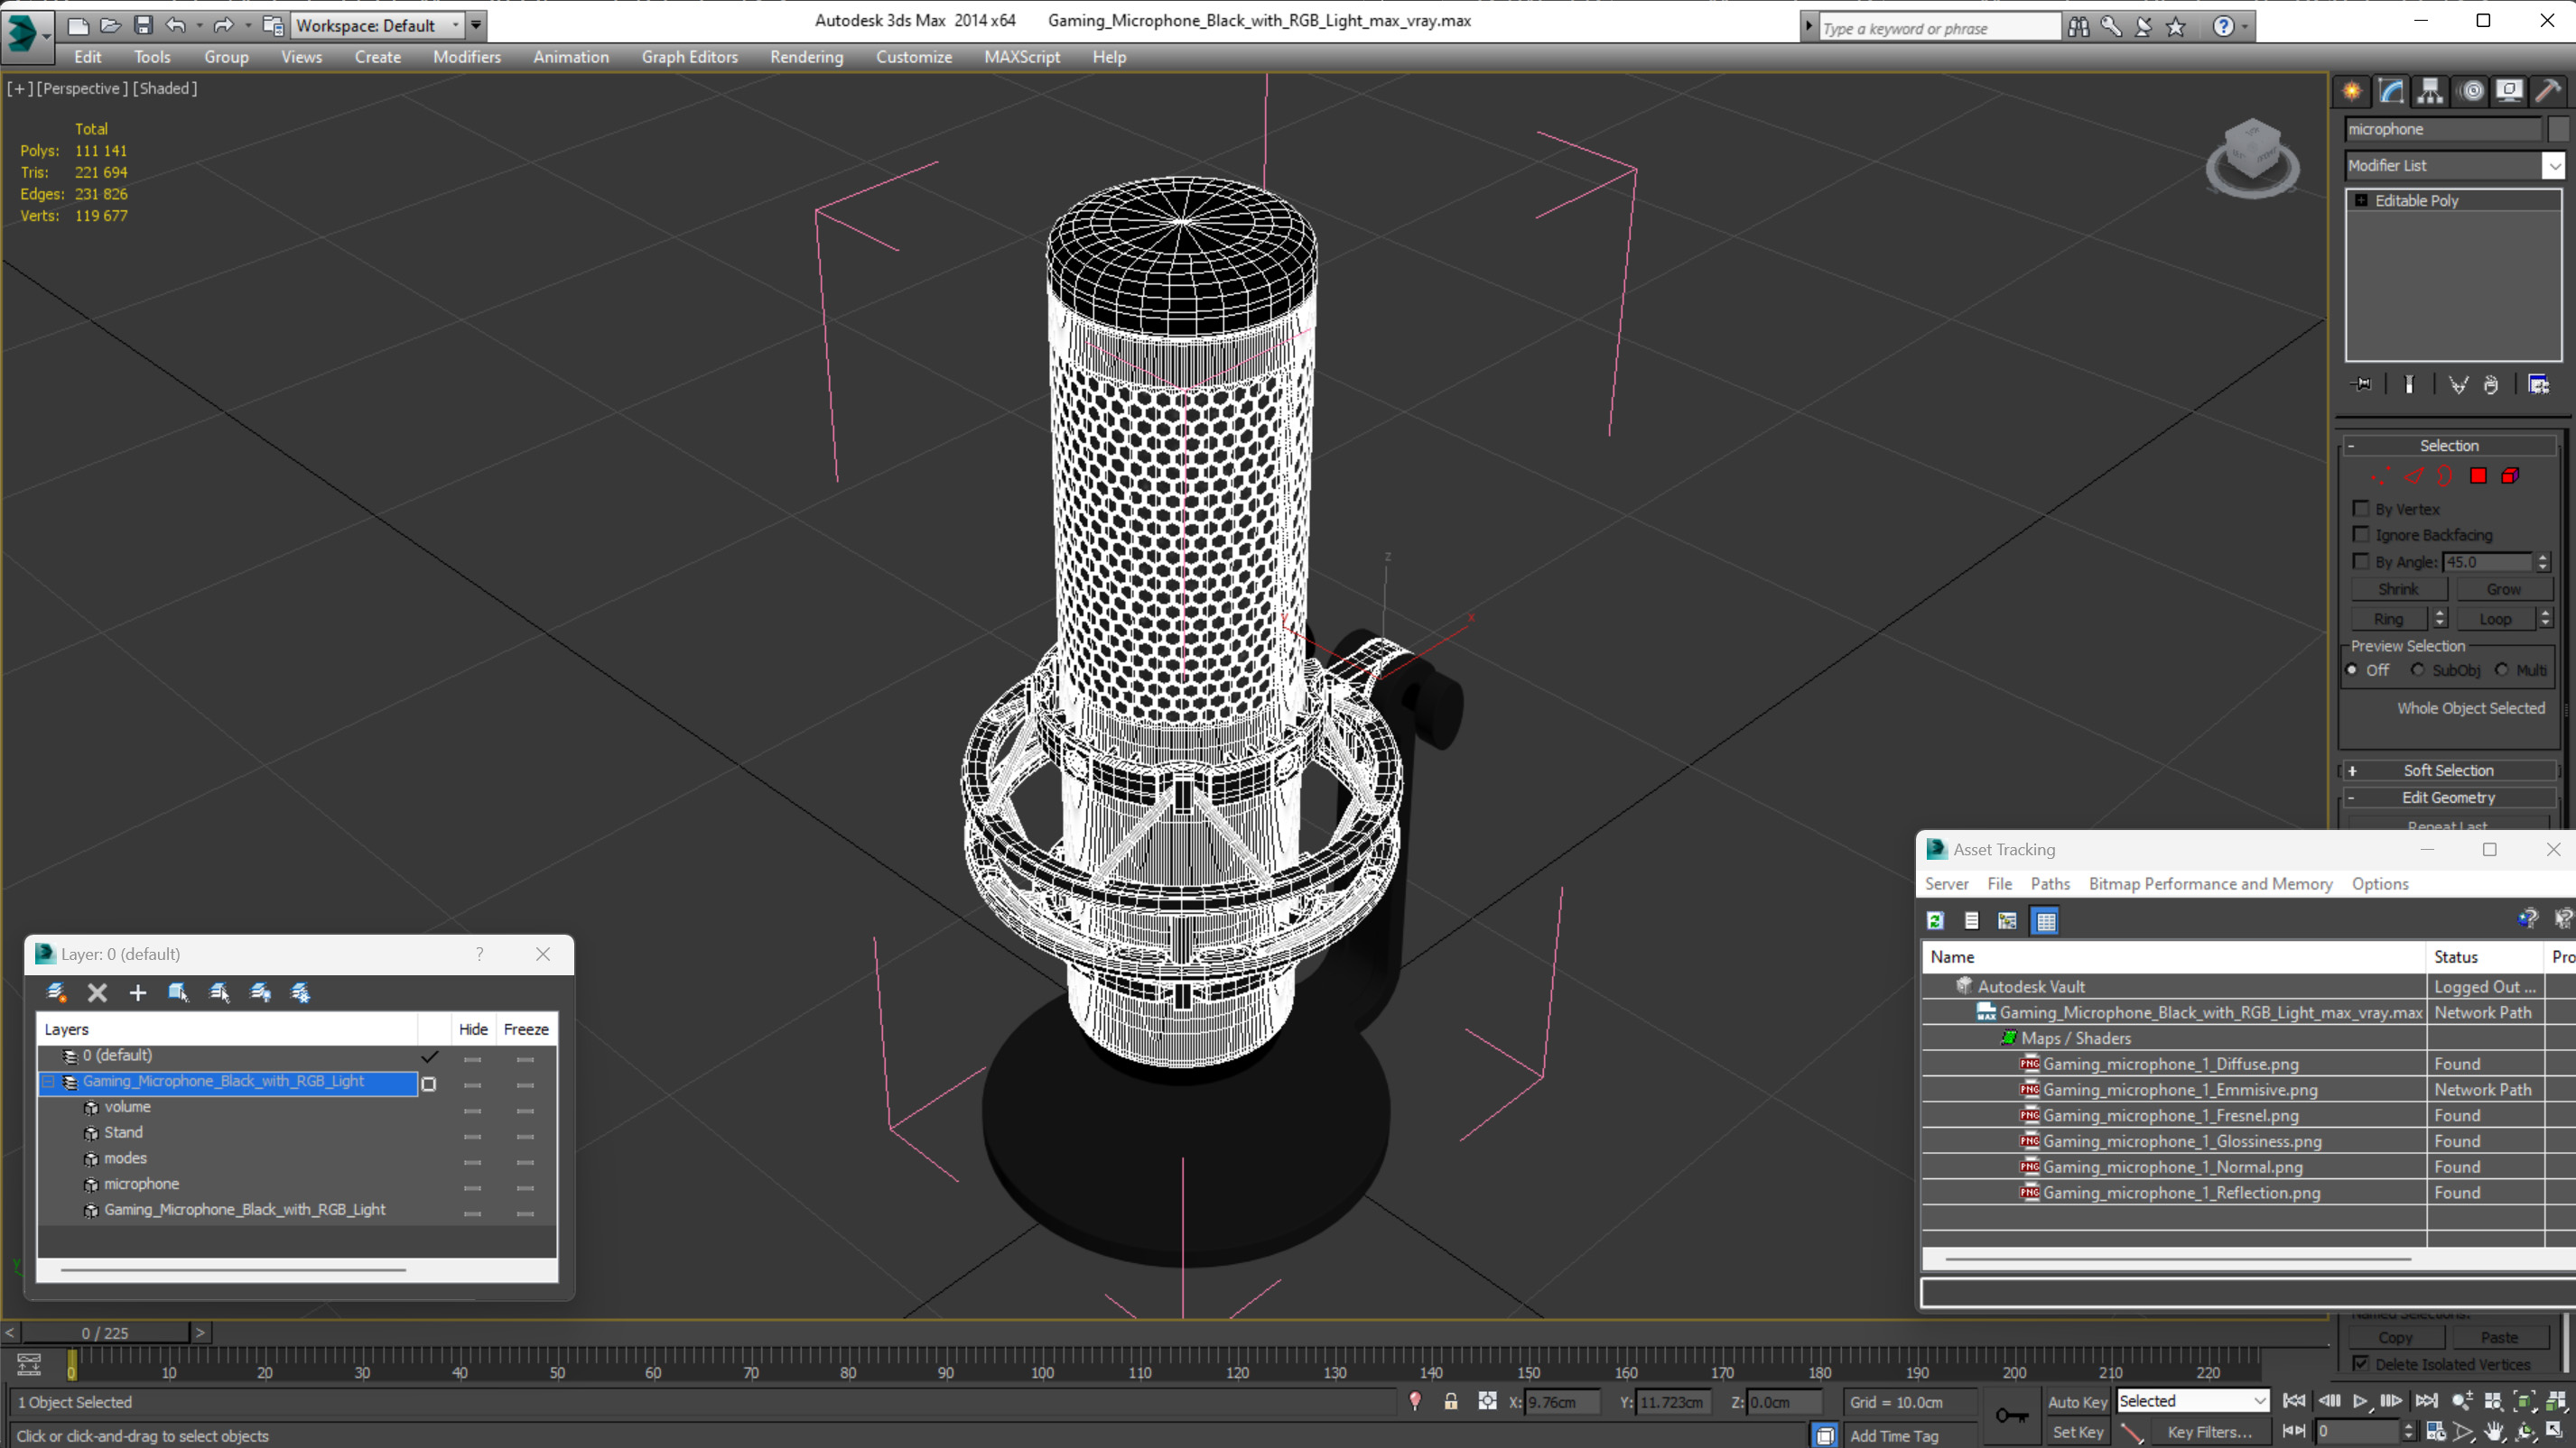Open the Create command panel tab
The width and height of the screenshot is (2576, 1448).
pos(2352,91)
